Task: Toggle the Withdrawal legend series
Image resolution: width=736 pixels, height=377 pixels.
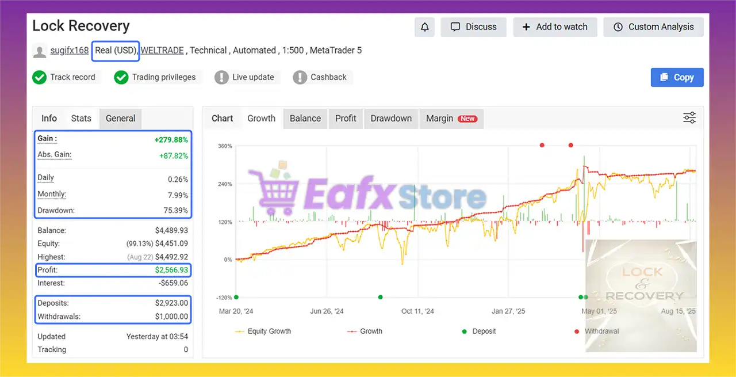Action: pos(596,332)
